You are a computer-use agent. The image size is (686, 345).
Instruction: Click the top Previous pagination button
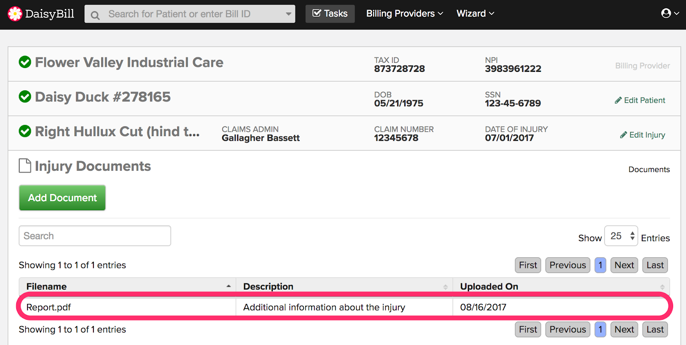point(568,265)
